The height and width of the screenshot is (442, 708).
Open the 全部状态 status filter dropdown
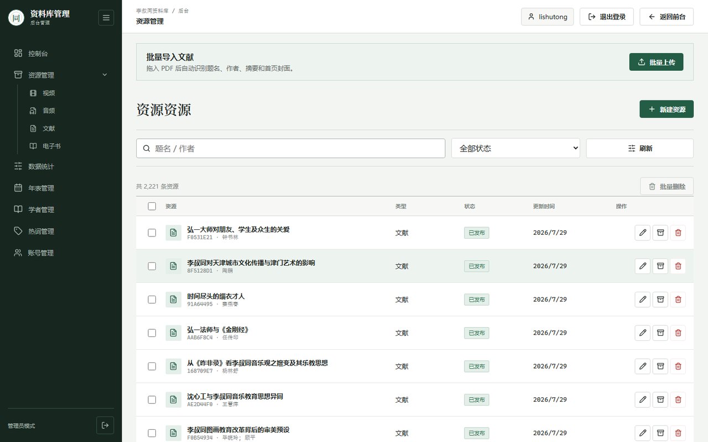point(516,148)
